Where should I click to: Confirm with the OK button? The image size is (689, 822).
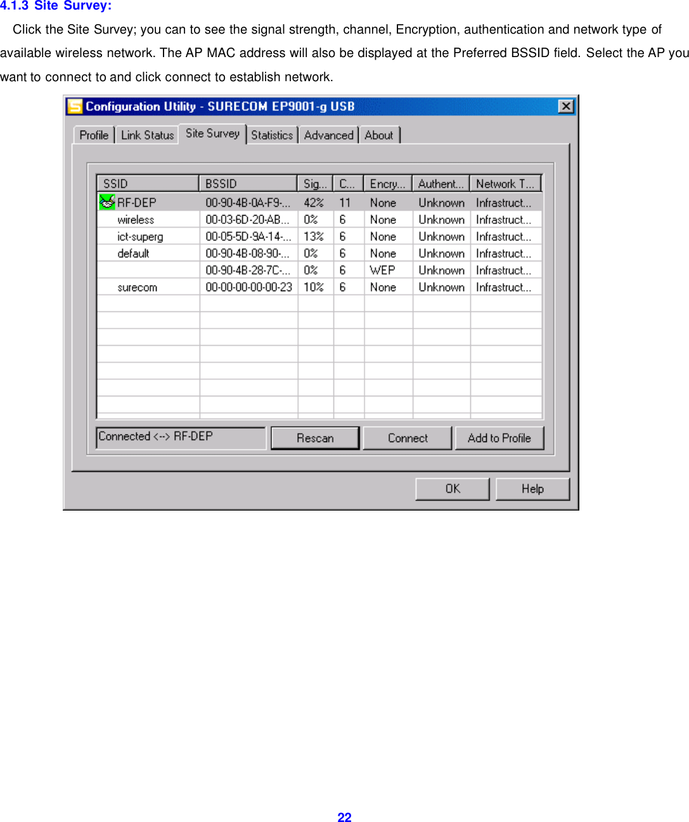(x=451, y=488)
